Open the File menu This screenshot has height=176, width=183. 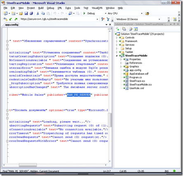pos(5,8)
